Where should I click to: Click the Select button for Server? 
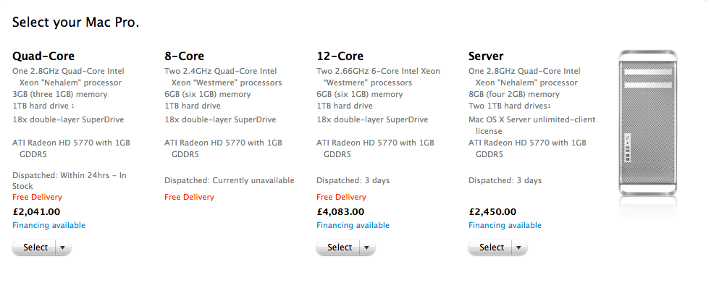click(x=490, y=248)
